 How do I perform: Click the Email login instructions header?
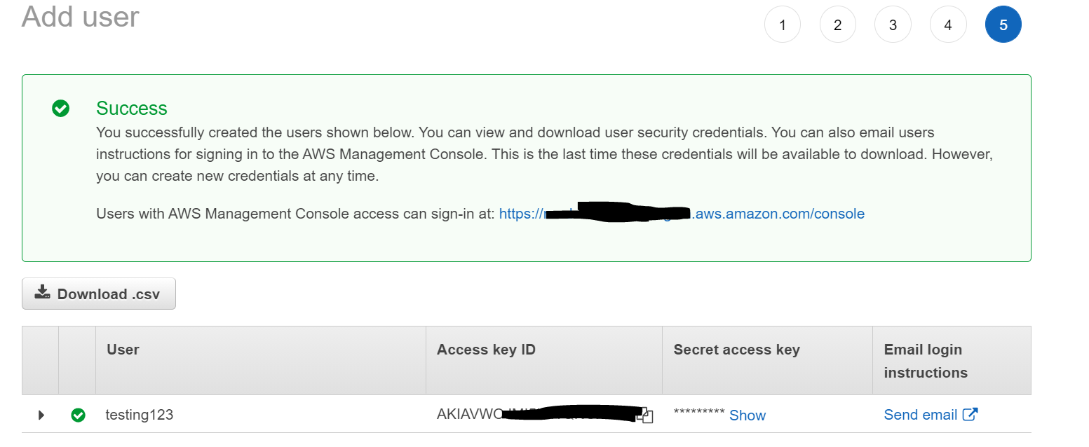(x=926, y=360)
